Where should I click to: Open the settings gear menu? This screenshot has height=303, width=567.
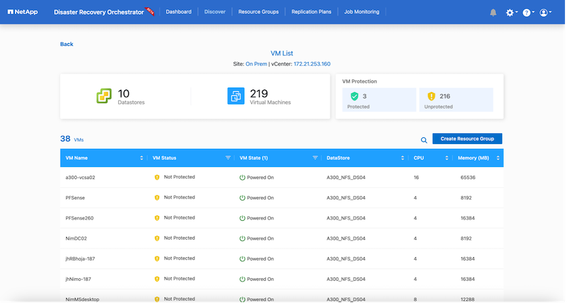(x=510, y=12)
